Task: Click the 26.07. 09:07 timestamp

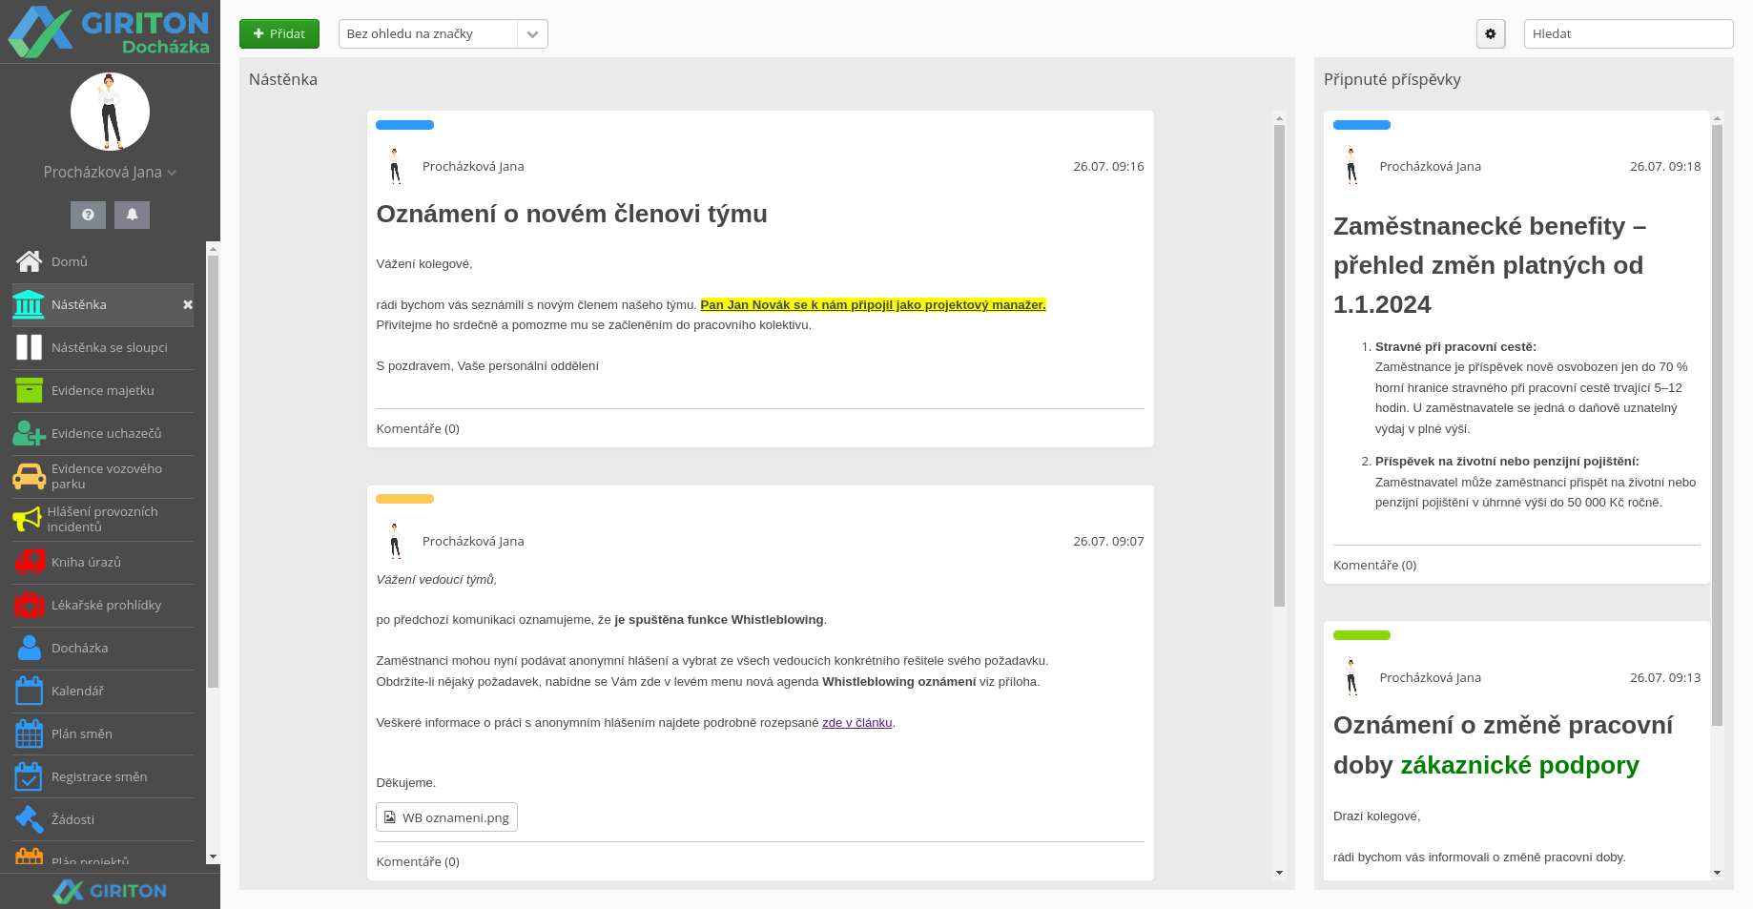Action: point(1108,541)
